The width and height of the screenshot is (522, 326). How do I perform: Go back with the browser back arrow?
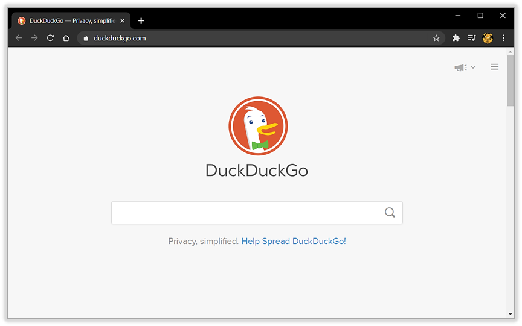[19, 38]
